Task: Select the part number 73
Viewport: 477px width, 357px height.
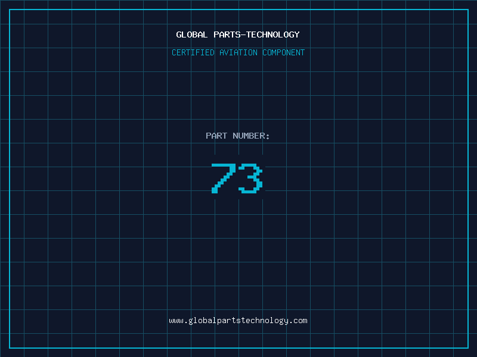Action: coord(237,178)
